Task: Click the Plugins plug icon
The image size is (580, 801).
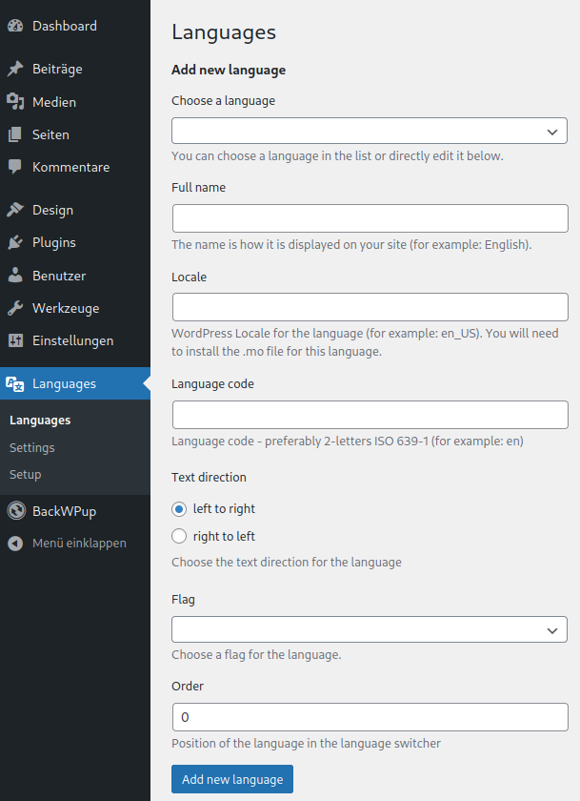Action: point(15,242)
